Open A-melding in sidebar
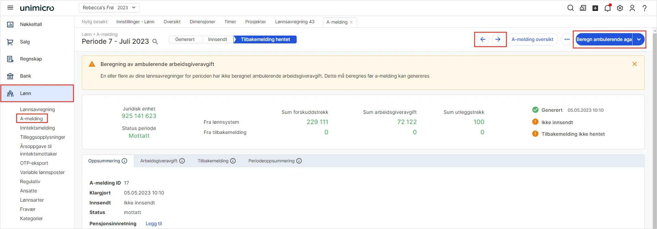Image resolution: width=657 pixels, height=229 pixels. point(32,119)
